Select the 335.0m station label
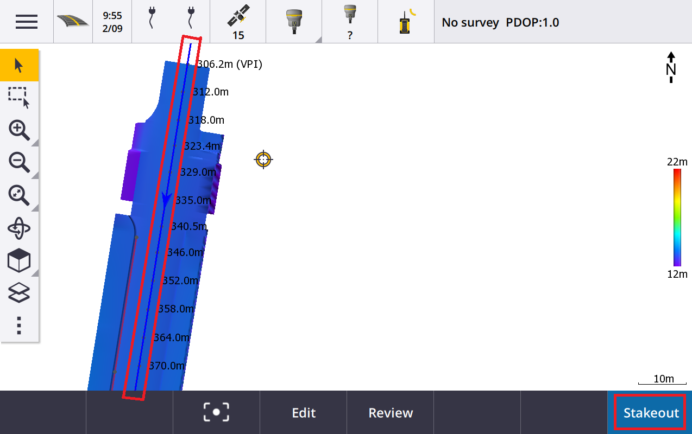Image resolution: width=692 pixels, height=434 pixels. pos(193,200)
